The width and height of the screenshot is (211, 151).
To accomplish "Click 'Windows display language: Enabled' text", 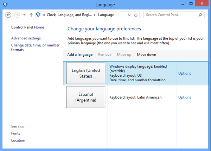I will (138, 67).
